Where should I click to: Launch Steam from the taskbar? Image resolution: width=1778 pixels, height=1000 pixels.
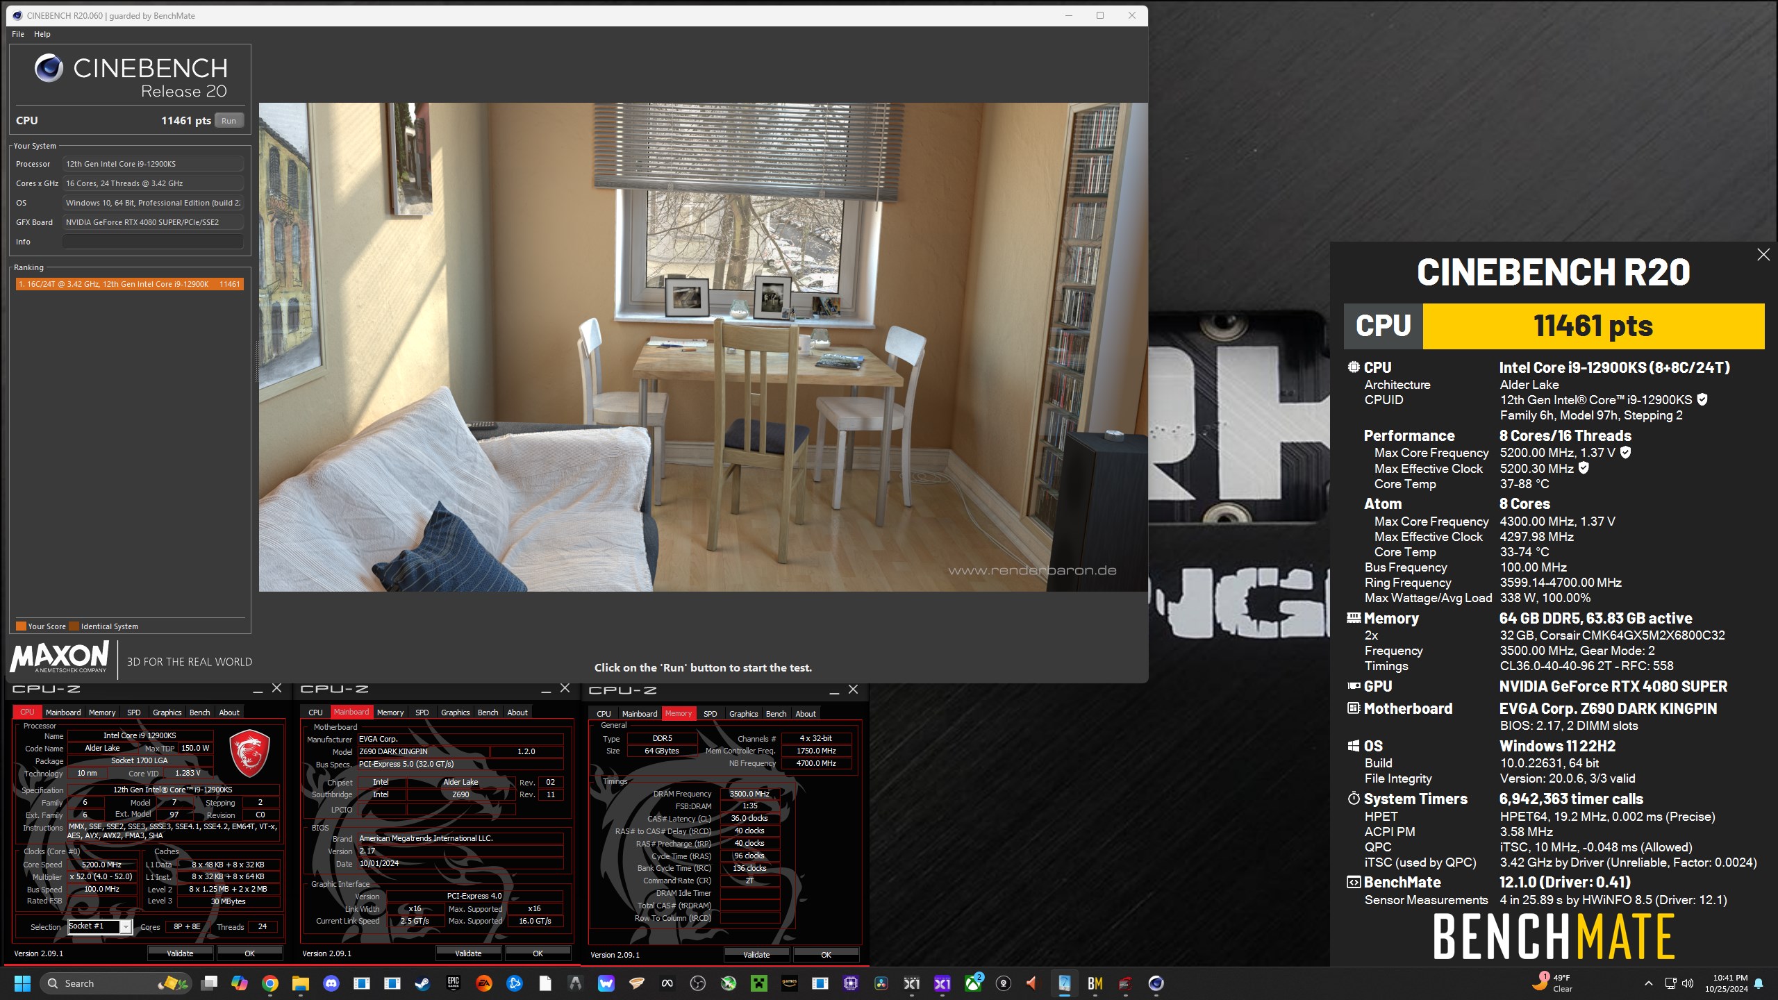(x=423, y=983)
